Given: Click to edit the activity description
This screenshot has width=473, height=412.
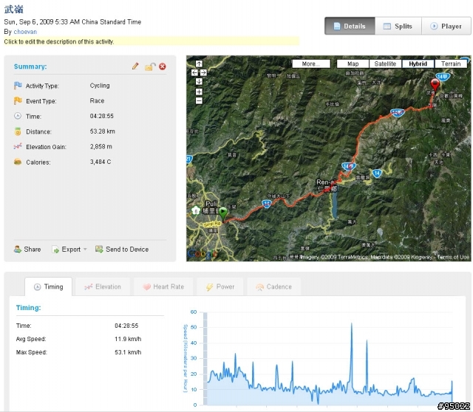Looking at the screenshot, I should pyautogui.click(x=152, y=41).
